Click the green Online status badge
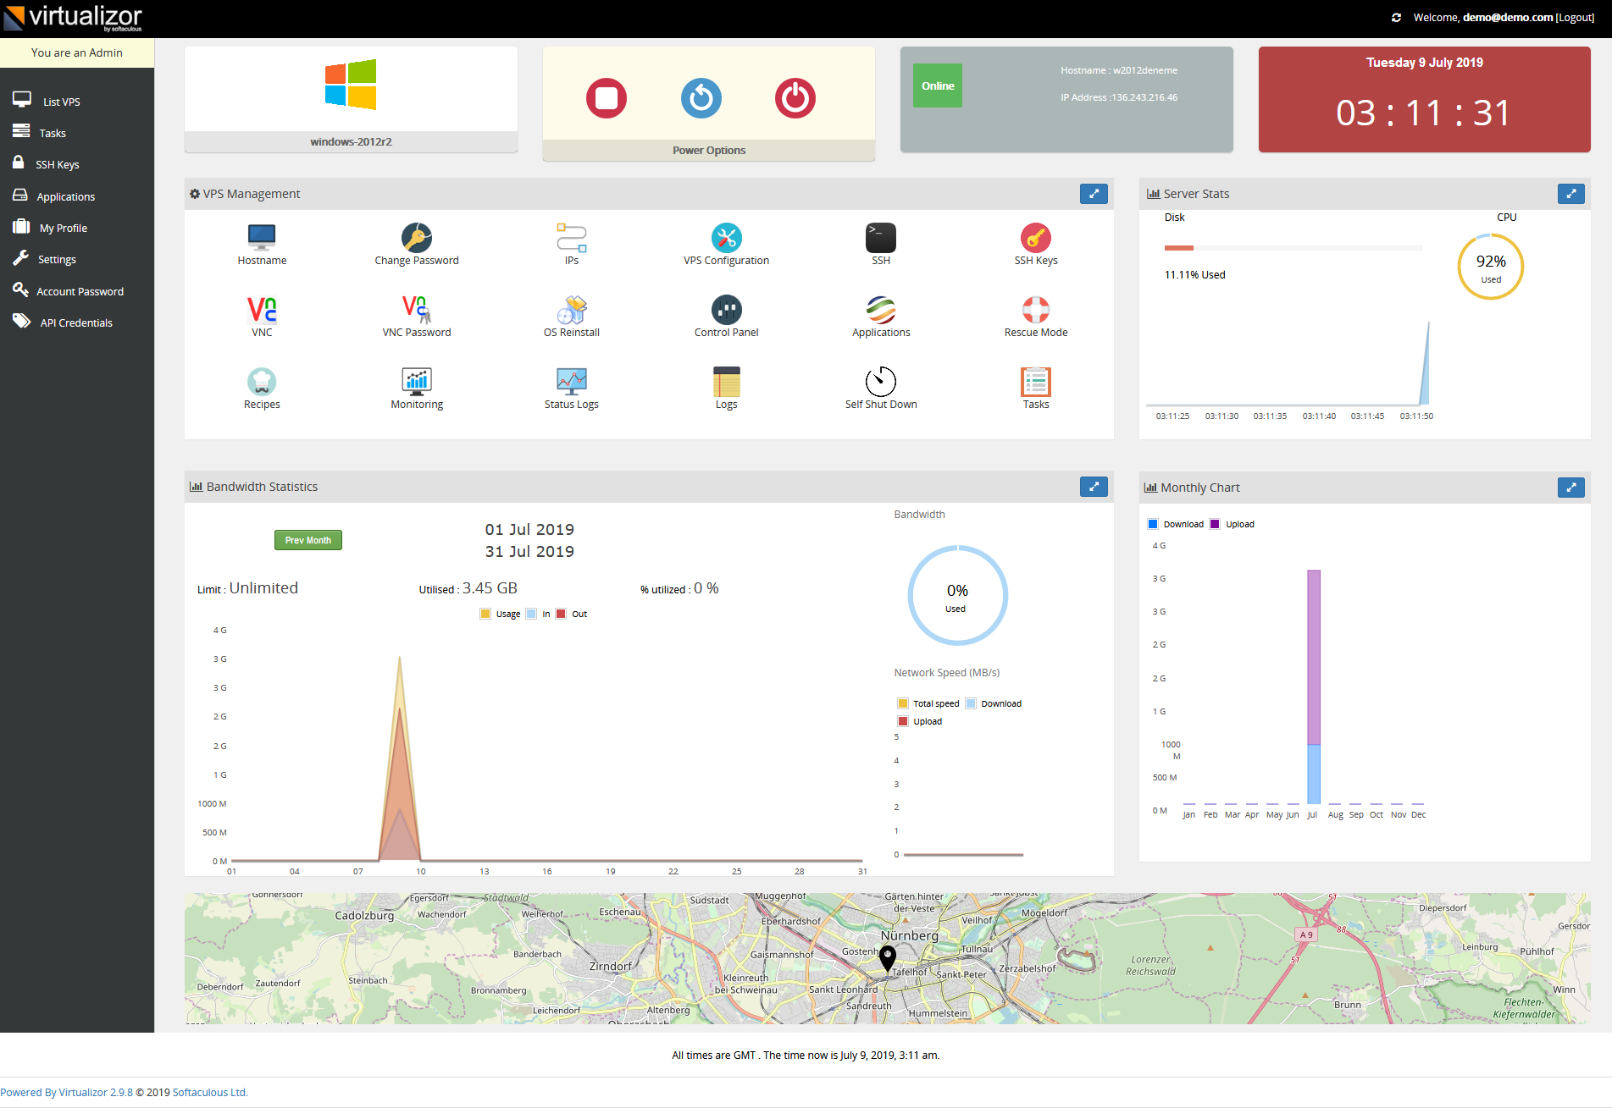This screenshot has height=1108, width=1612. point(938,85)
